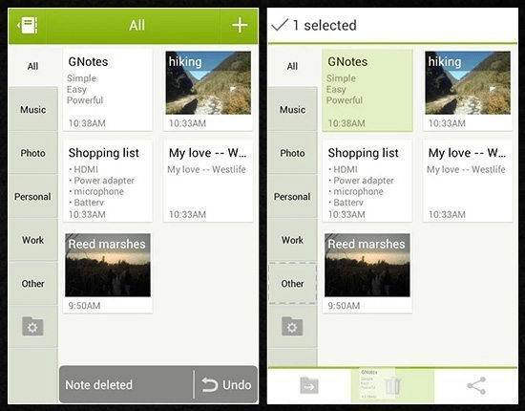Viewport: 525px width, 411px height.
Task: Click '9:50AM' timestamp in left screen
Action: click(84, 306)
